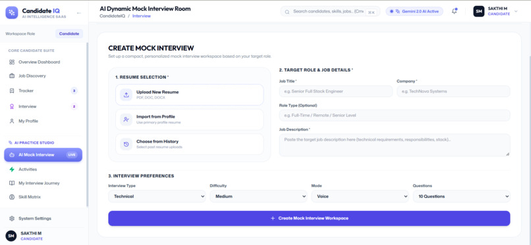Viewport: 531px width, 245px height.
Task: Click the Role Type optional field
Action: pos(395,115)
